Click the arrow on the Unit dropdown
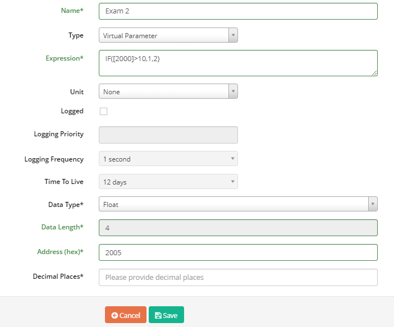The image size is (394, 327). point(233,91)
